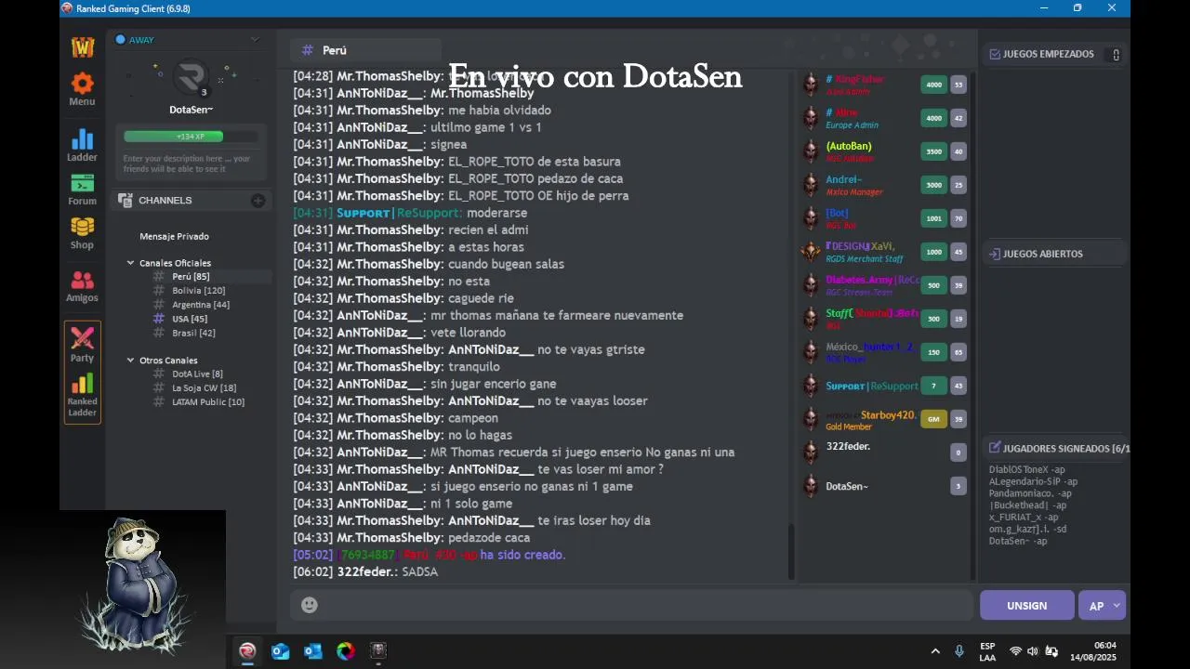The image size is (1190, 669).
Task: Click Starboy420's GM badge
Action: [933, 419]
